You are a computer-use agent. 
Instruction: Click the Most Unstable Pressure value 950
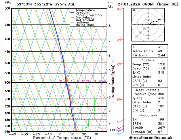[x=161, y=94]
